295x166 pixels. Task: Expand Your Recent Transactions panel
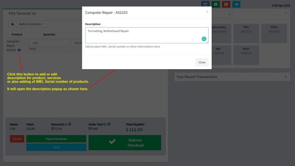point(285,77)
